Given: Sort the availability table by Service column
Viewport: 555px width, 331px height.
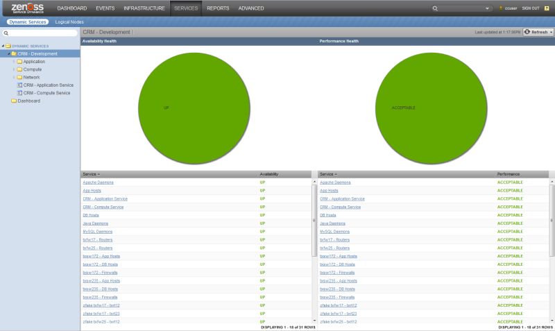Looking at the screenshot, I should click(x=91, y=174).
